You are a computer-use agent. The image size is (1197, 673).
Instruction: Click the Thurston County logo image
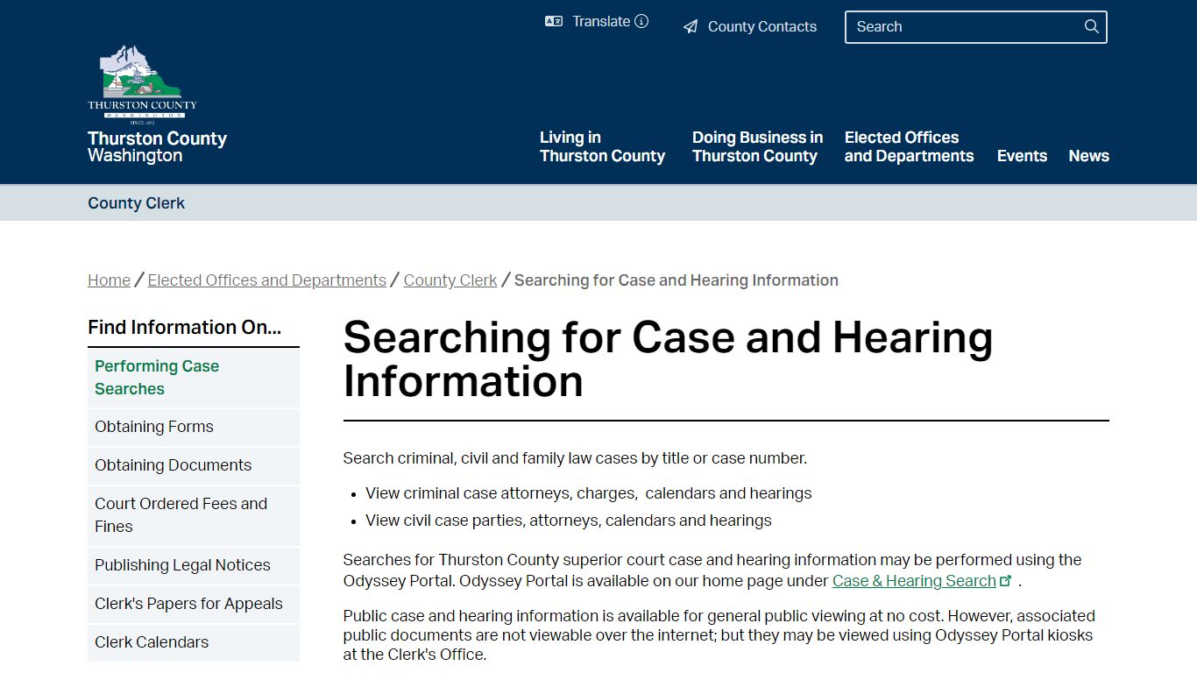click(x=142, y=85)
